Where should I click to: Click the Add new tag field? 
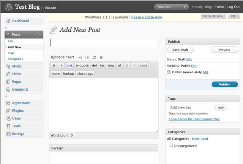(x=191, y=107)
